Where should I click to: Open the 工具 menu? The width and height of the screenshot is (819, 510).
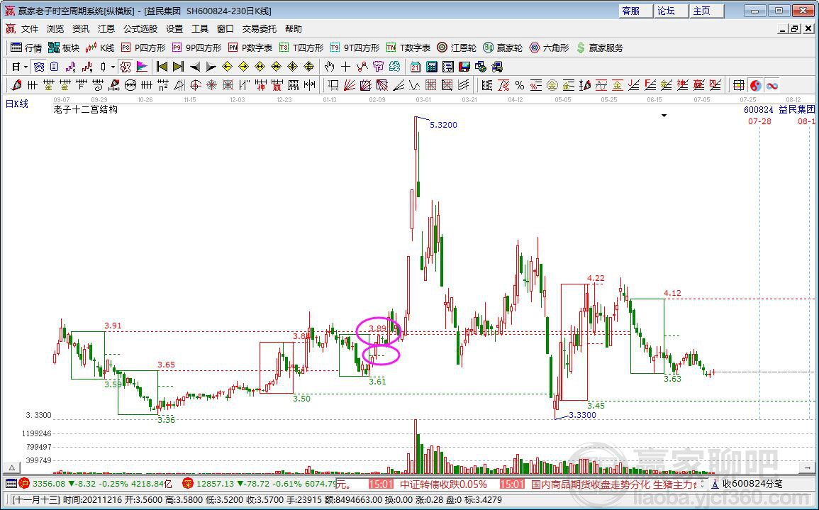pos(199,29)
